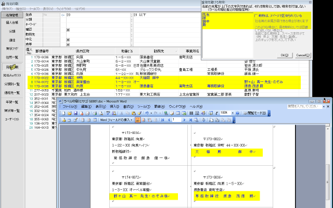Viewport: 333px width, 208px height.
Task: Click the Open folder icon in Word toolbar
Action: (69, 113)
